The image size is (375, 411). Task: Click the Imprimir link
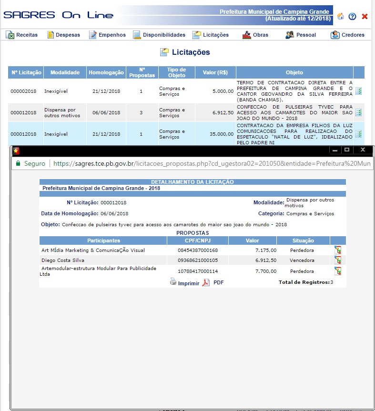click(189, 283)
